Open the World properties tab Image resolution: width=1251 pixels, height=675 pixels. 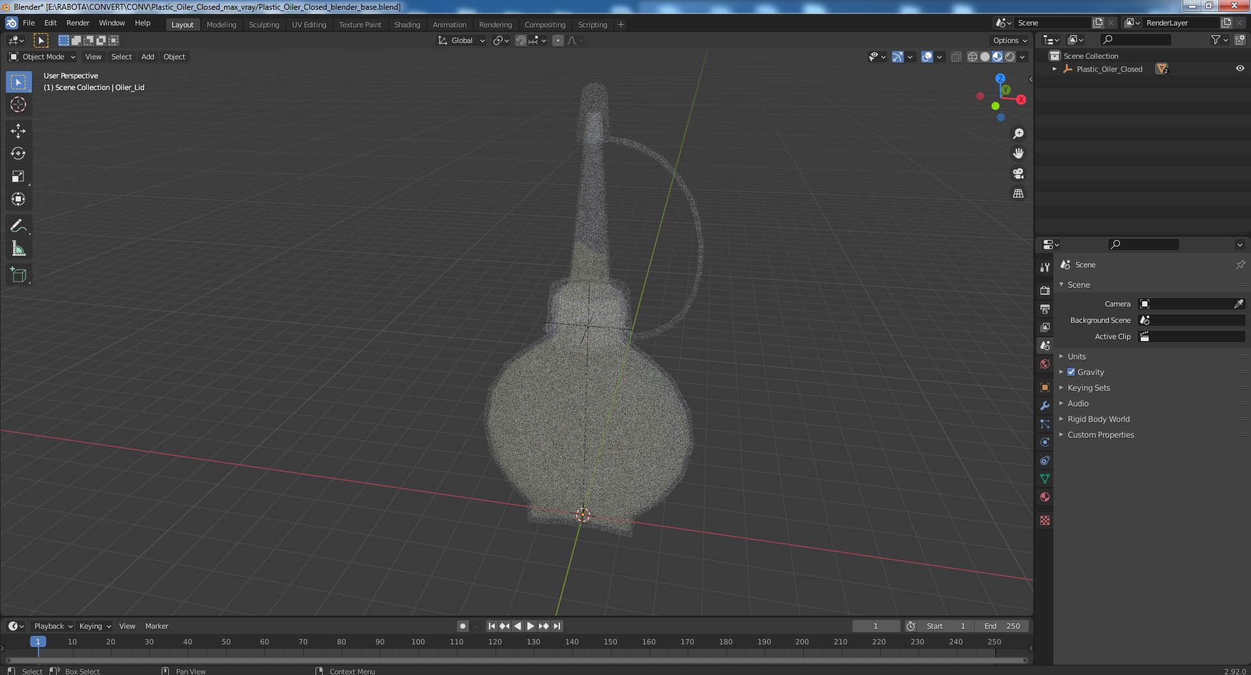click(x=1045, y=364)
